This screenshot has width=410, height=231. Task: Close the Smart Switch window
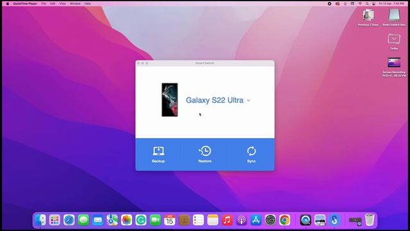138,63
